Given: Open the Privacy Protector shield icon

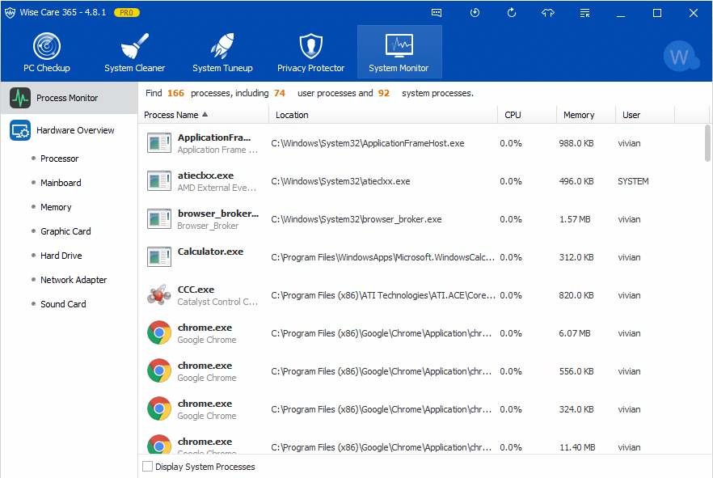Looking at the screenshot, I should (x=311, y=46).
